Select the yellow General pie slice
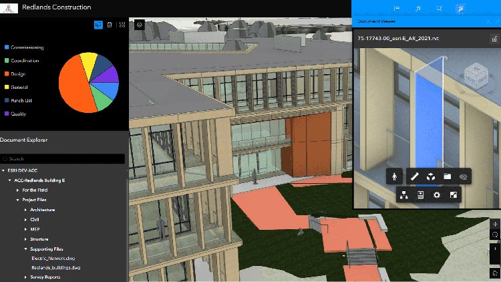 pyautogui.click(x=88, y=63)
